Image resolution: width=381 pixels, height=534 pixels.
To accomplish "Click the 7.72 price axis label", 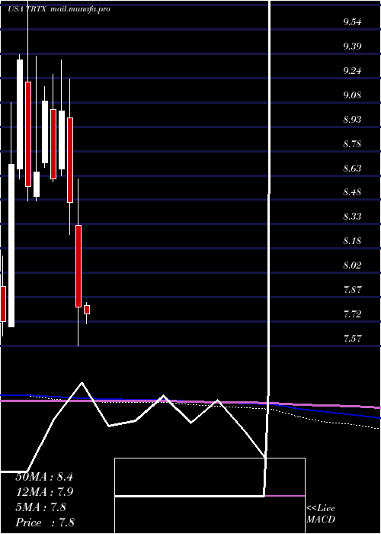I will [x=352, y=314].
